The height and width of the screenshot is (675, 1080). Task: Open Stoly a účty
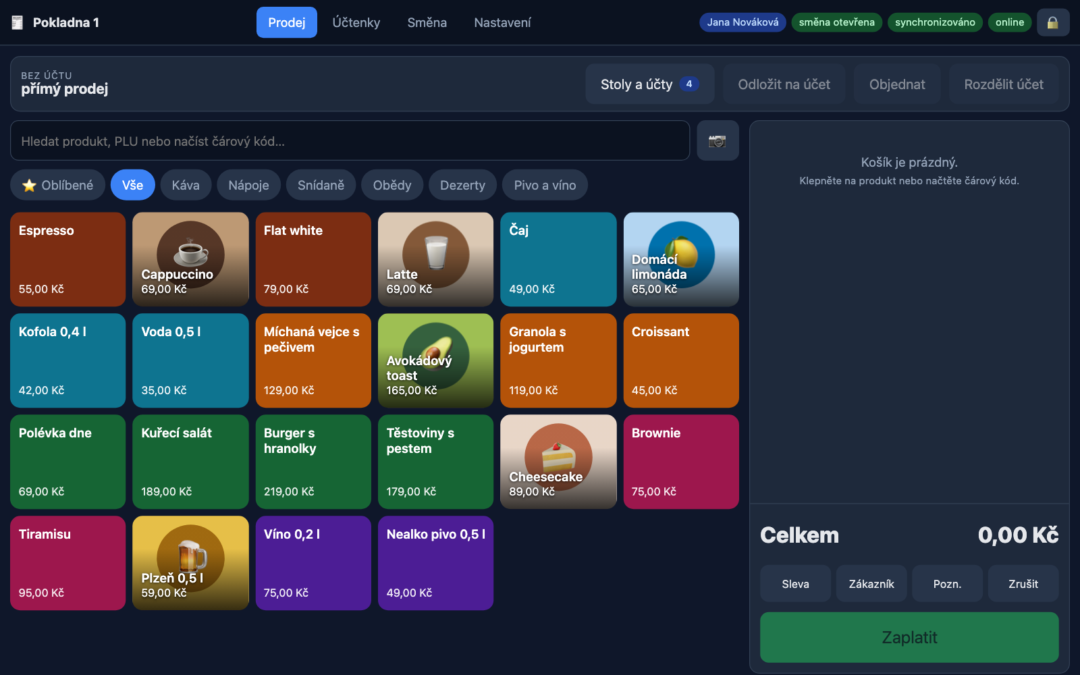click(x=650, y=84)
